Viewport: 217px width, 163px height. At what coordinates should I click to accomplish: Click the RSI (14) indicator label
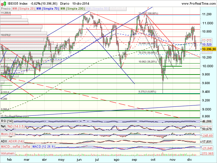pos(7,121)
